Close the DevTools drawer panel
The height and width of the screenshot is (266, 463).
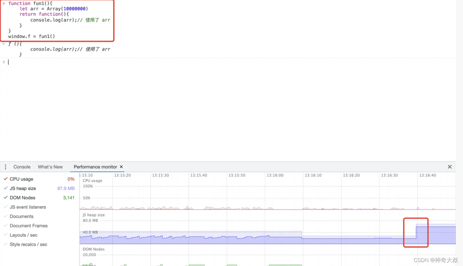450,167
